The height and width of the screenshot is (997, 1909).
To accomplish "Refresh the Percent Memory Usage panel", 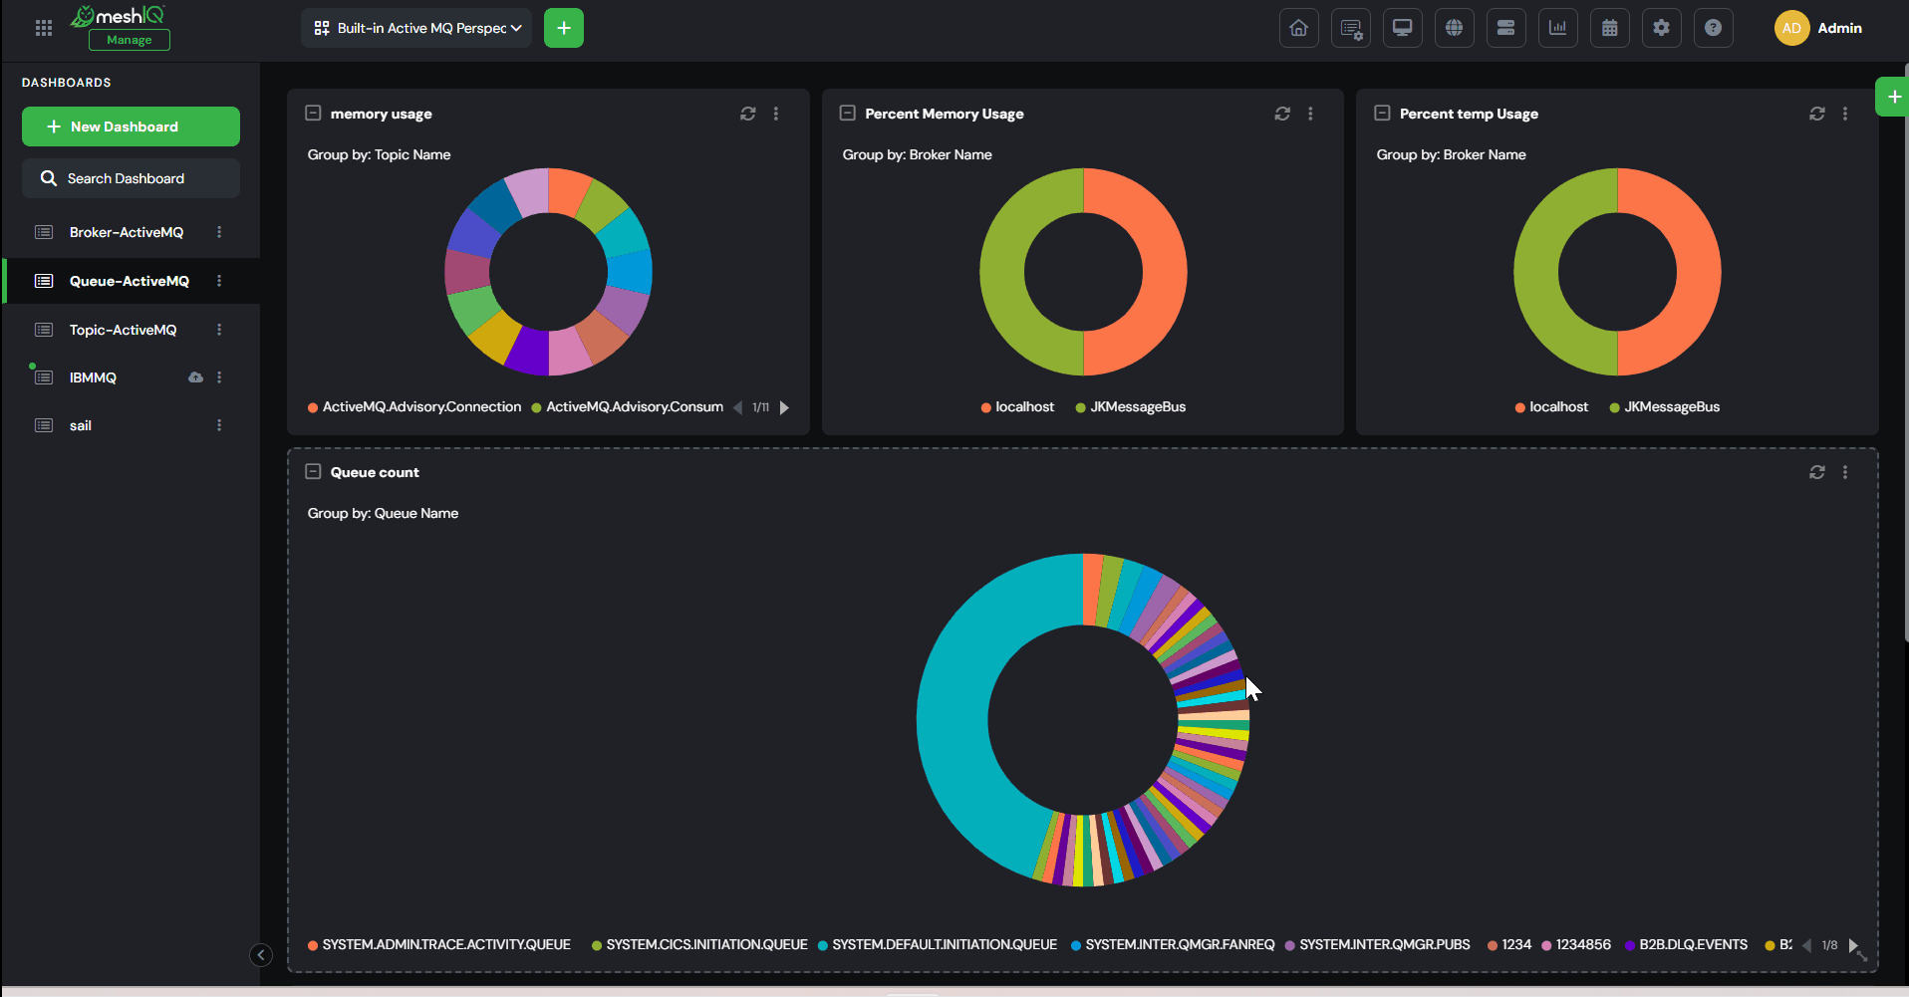I will coord(1282,114).
